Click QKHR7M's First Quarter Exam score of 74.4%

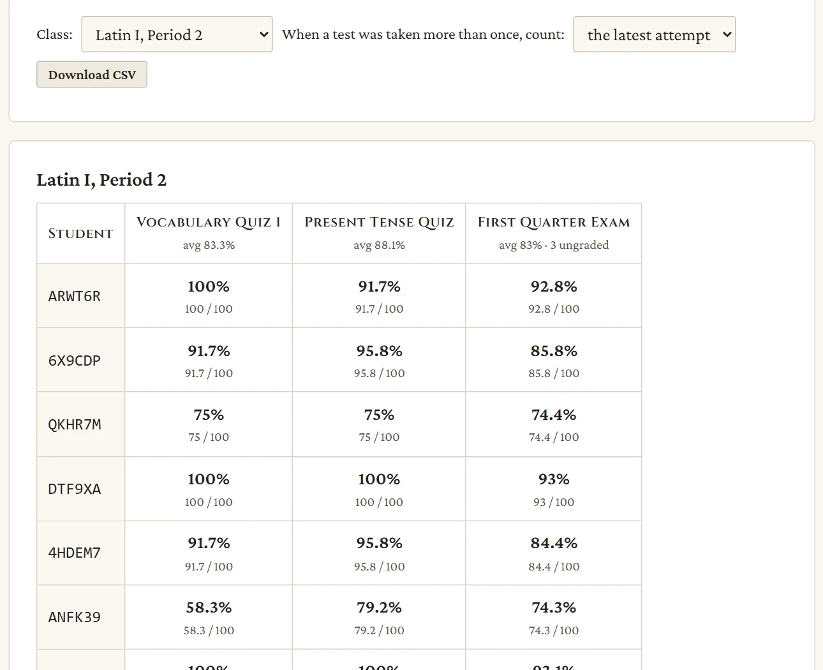click(554, 415)
